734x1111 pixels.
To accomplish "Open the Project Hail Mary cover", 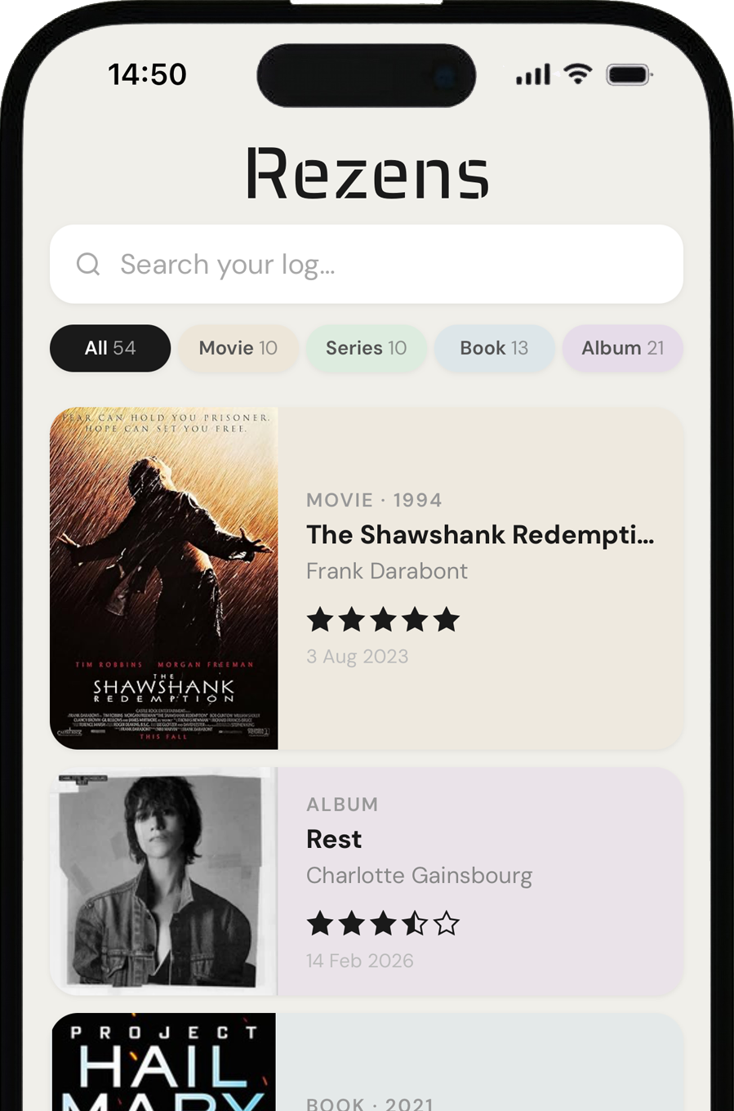I will coord(164,1062).
